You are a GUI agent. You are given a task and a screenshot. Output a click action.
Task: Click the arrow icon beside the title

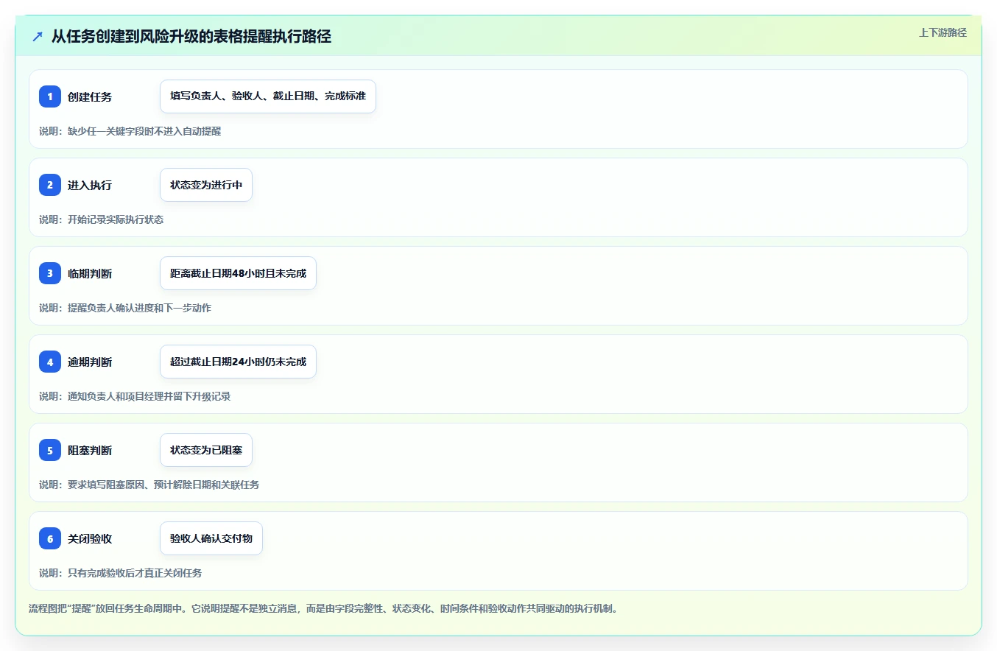(38, 36)
